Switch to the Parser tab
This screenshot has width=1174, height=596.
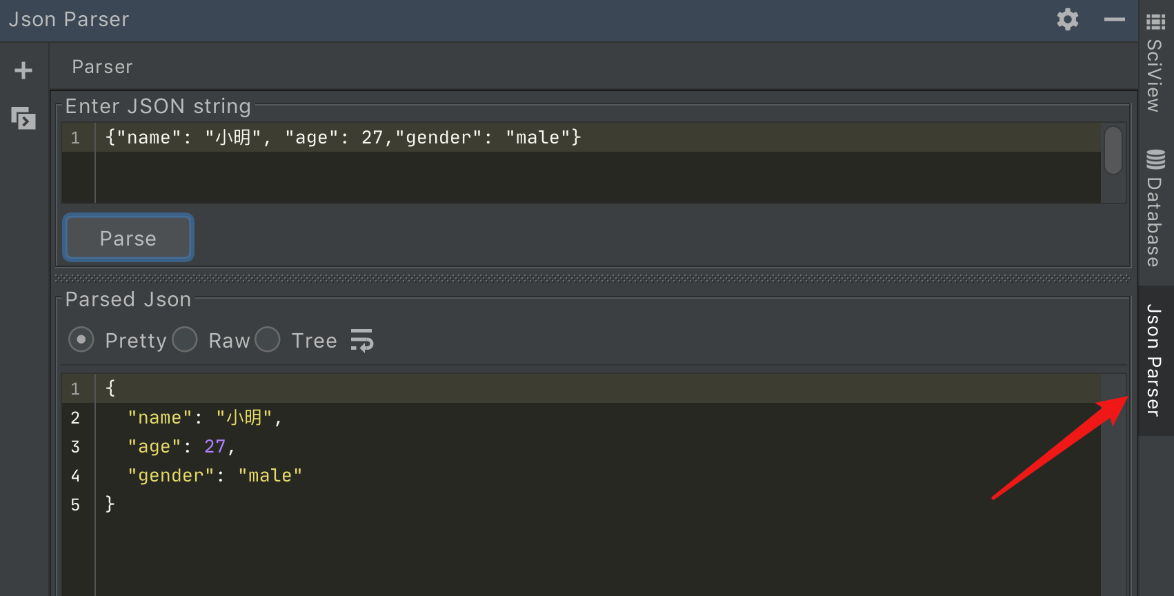[102, 67]
